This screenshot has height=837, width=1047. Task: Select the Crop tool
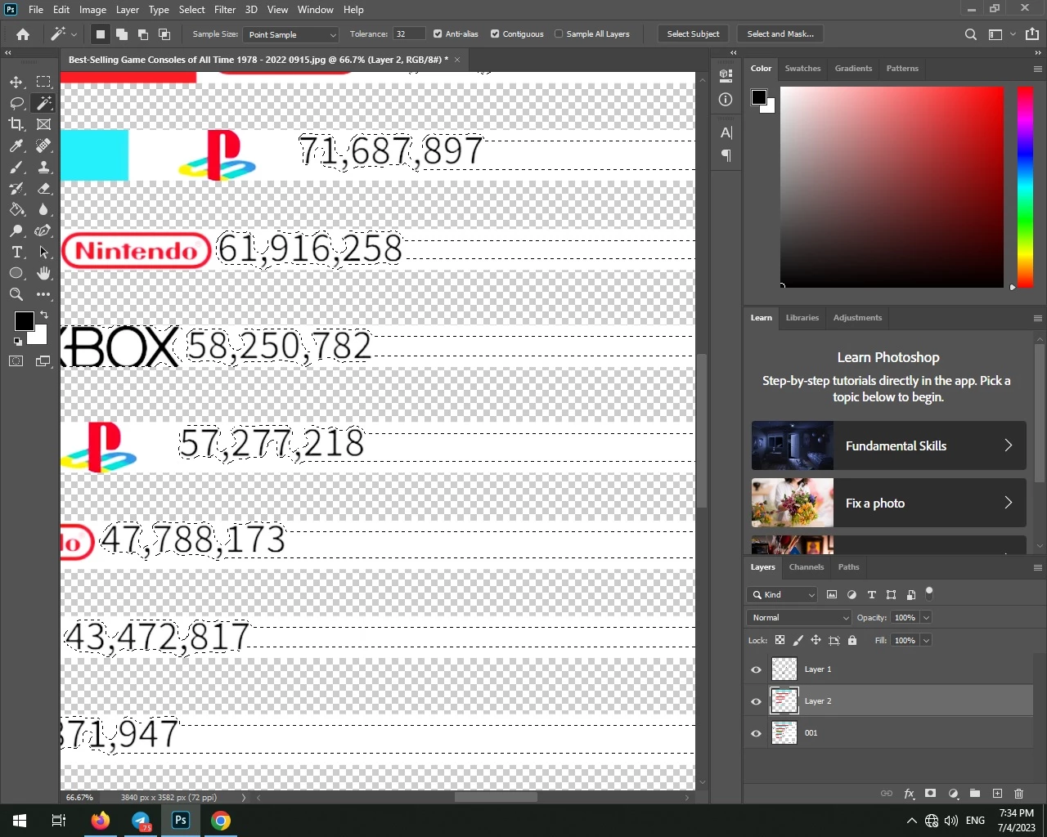pos(16,124)
